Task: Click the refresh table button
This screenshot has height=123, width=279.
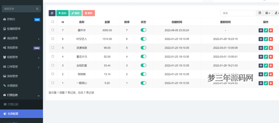Action: pyautogui.click(x=52, y=13)
